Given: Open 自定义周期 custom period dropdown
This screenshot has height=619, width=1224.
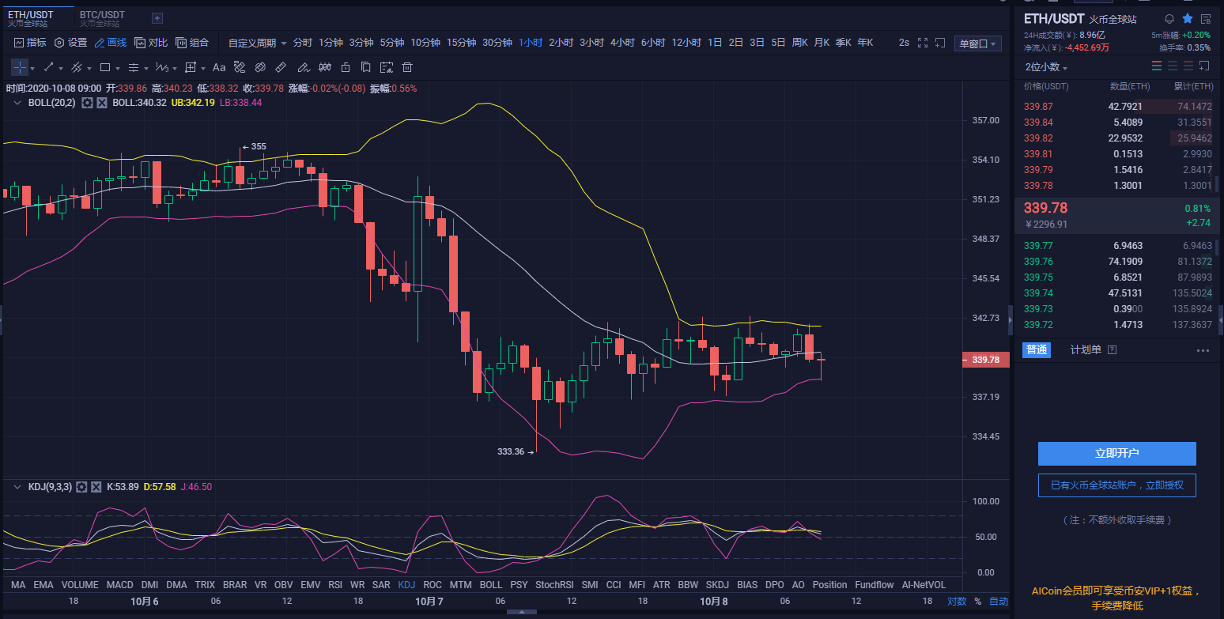Looking at the screenshot, I should pyautogui.click(x=258, y=43).
